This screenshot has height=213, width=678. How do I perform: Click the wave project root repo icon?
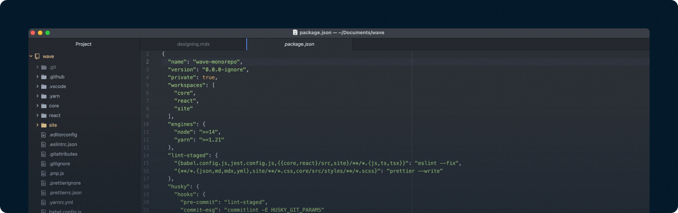pyautogui.click(x=37, y=57)
